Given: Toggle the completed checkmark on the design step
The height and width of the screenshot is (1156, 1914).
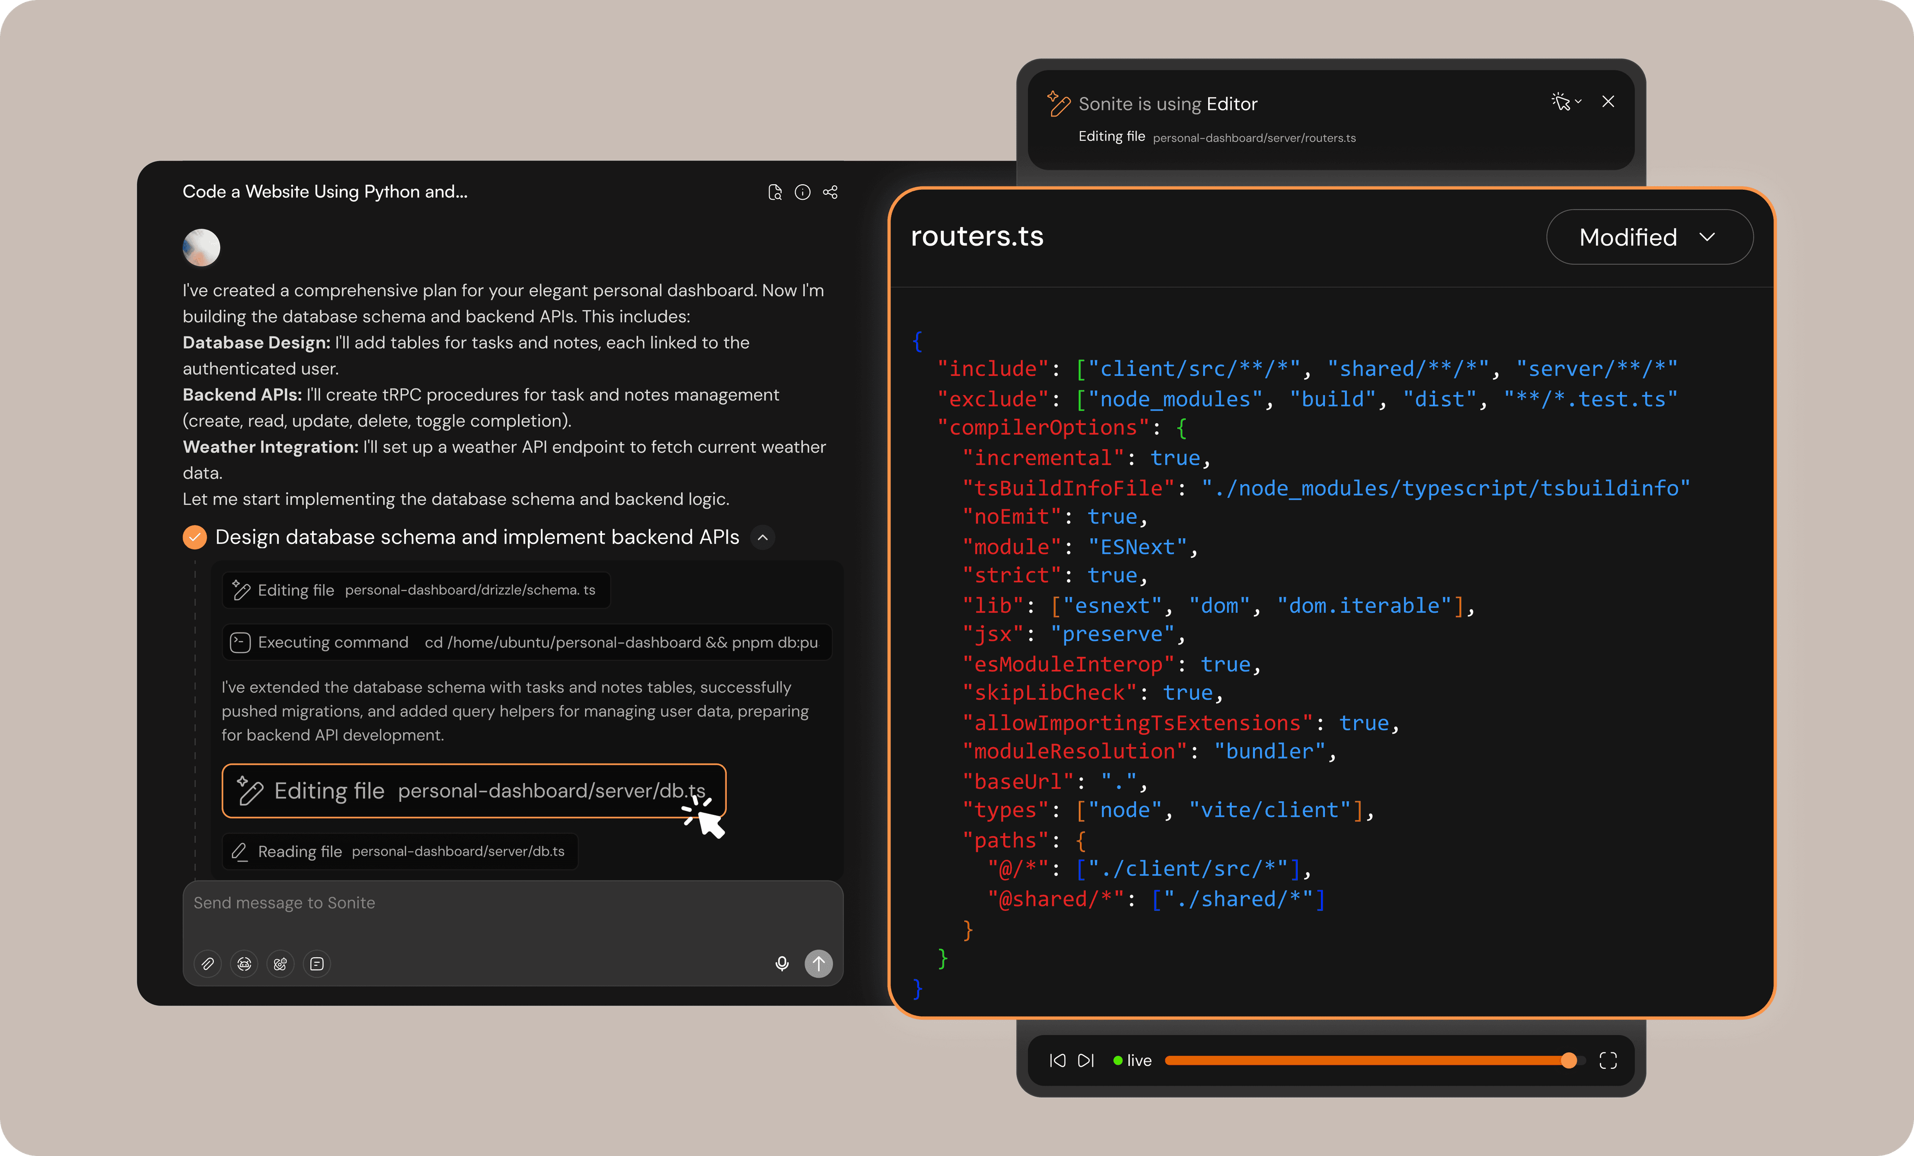Looking at the screenshot, I should (194, 536).
